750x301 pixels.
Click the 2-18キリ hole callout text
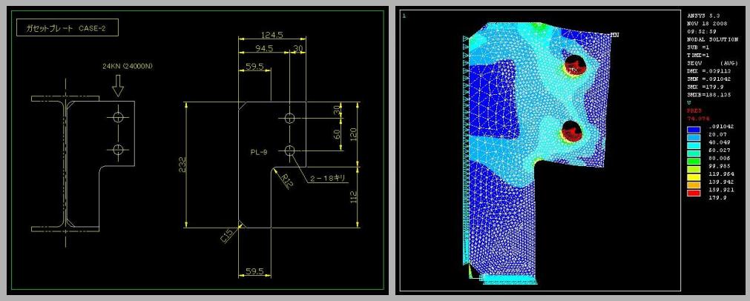(323, 179)
